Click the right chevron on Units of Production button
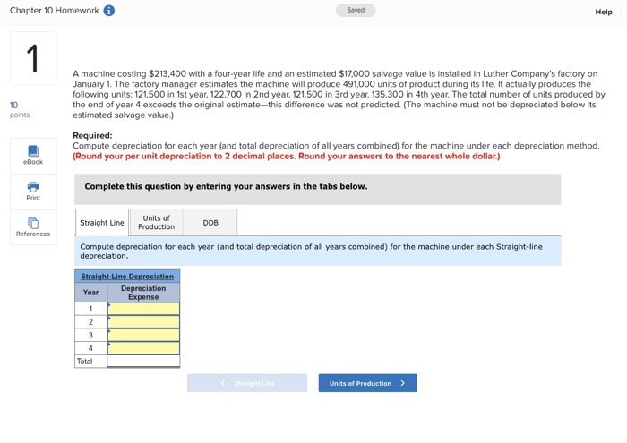 click(403, 383)
